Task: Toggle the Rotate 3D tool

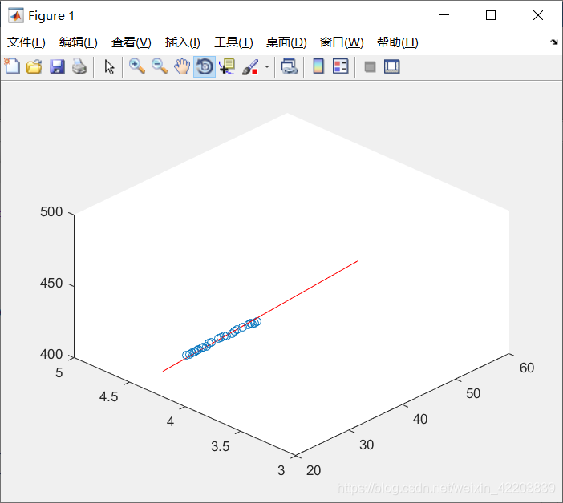Action: point(205,66)
